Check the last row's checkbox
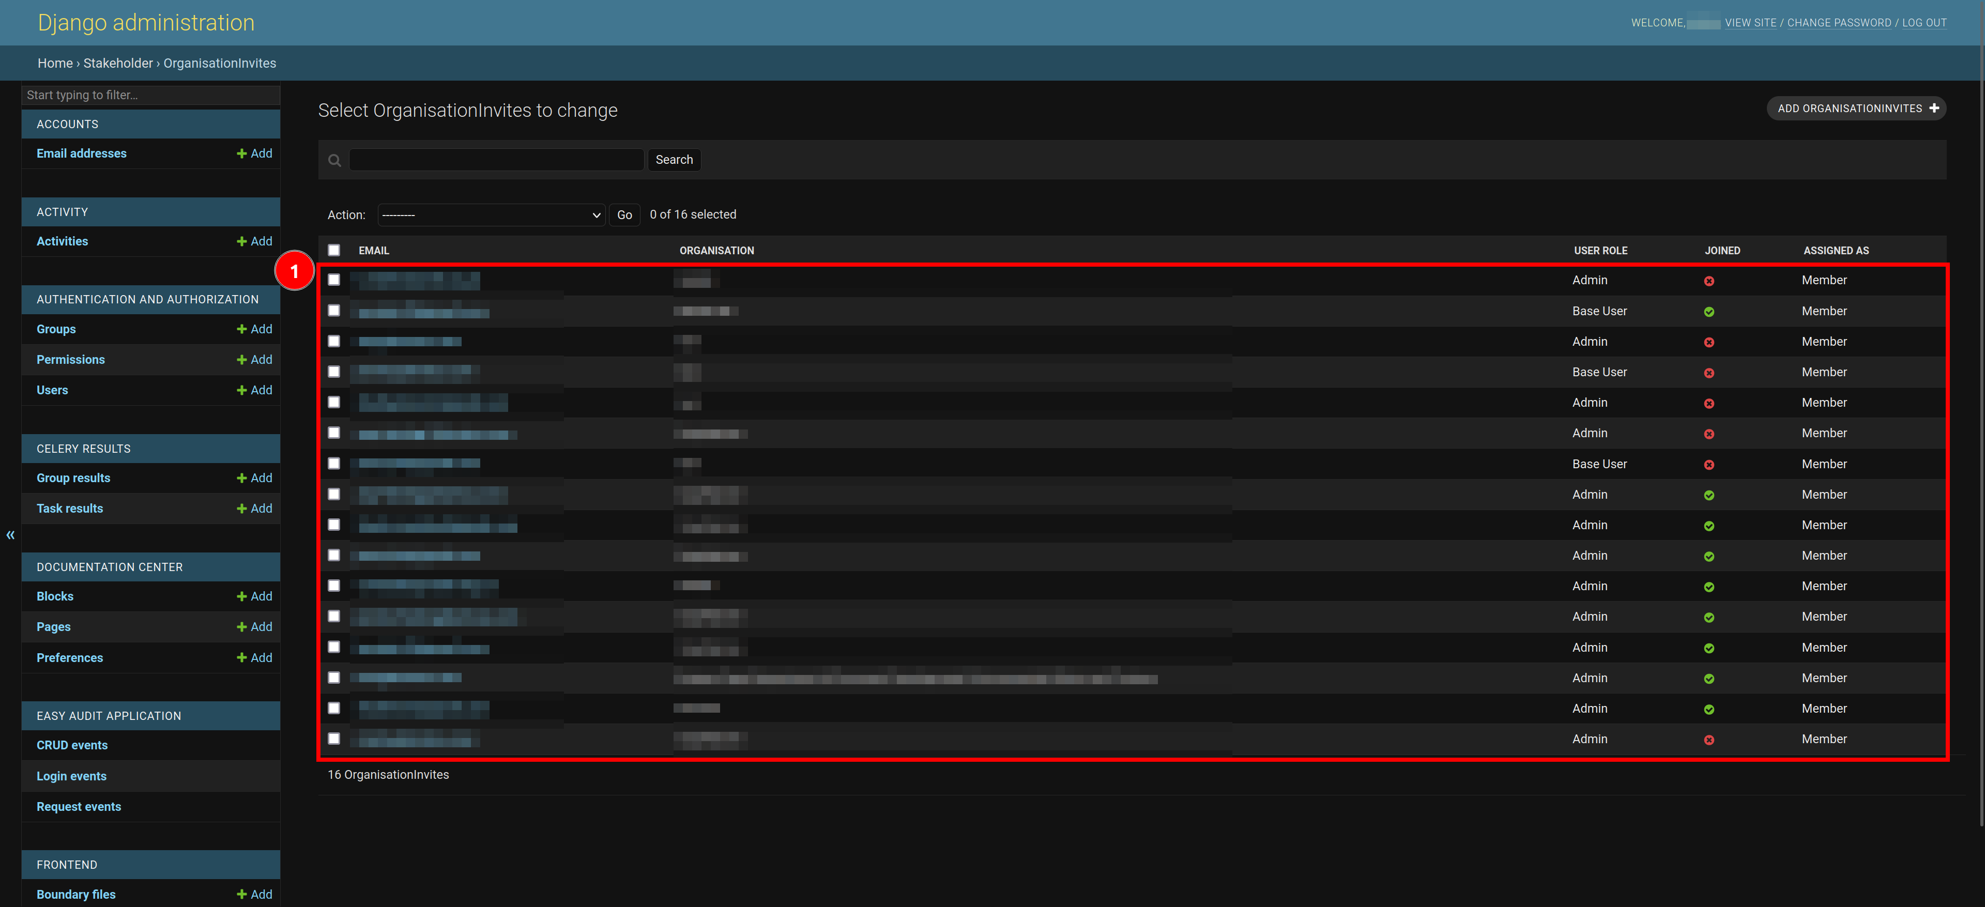The height and width of the screenshot is (907, 1985). tap(333, 738)
